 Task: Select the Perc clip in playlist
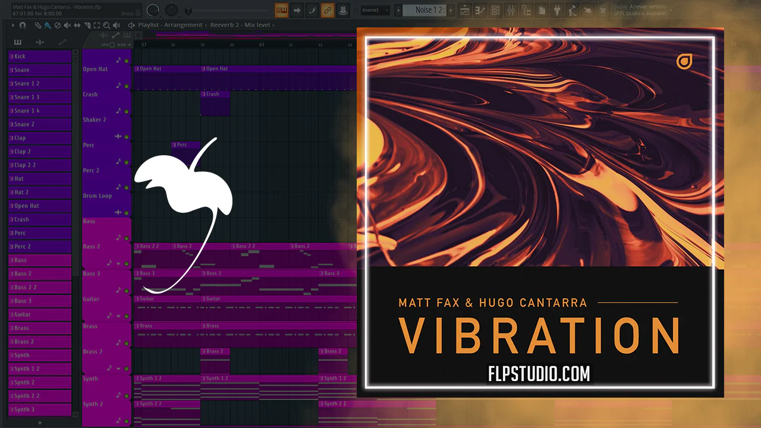click(185, 153)
